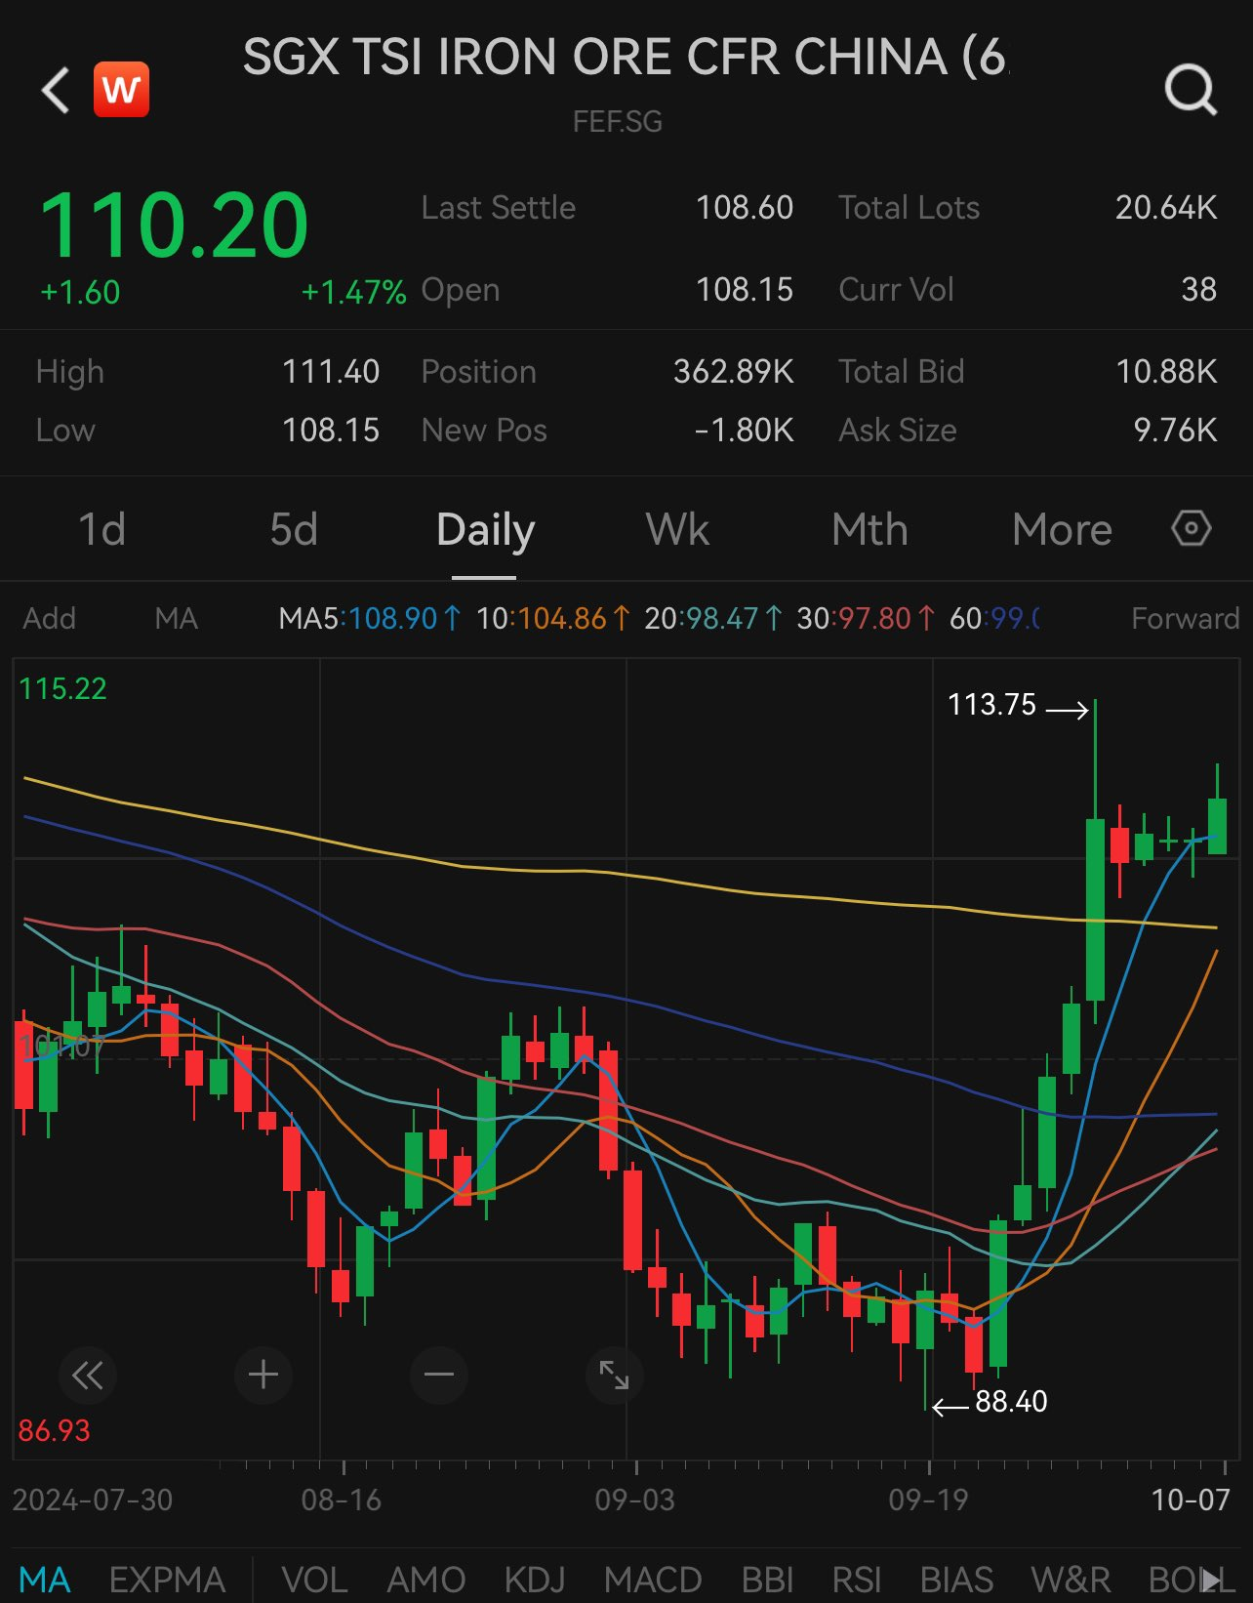1253x1603 pixels.
Task: Tap the MA indicator label
Action: tap(177, 618)
